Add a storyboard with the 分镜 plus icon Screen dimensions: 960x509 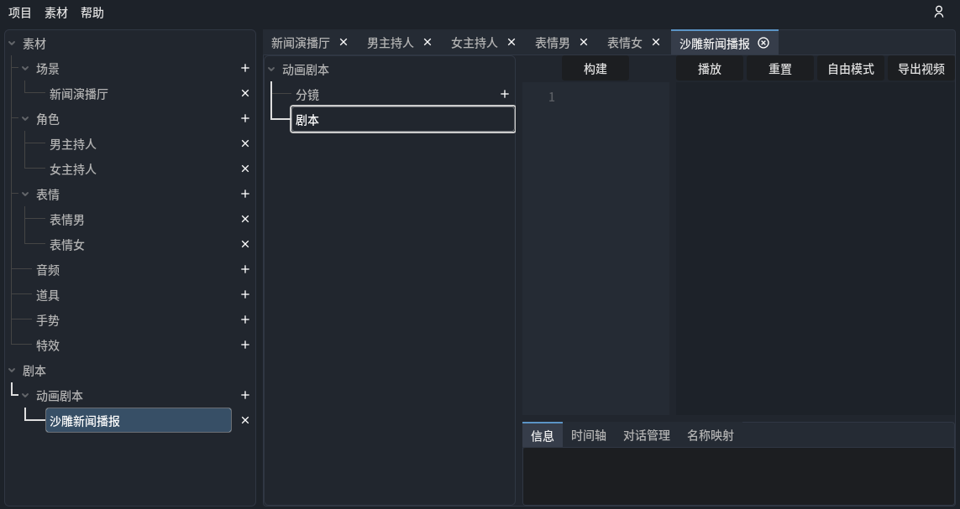coord(504,95)
